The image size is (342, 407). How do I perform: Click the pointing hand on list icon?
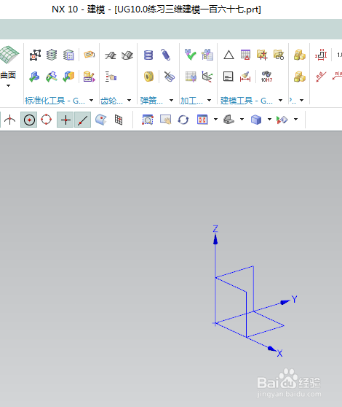(111, 77)
